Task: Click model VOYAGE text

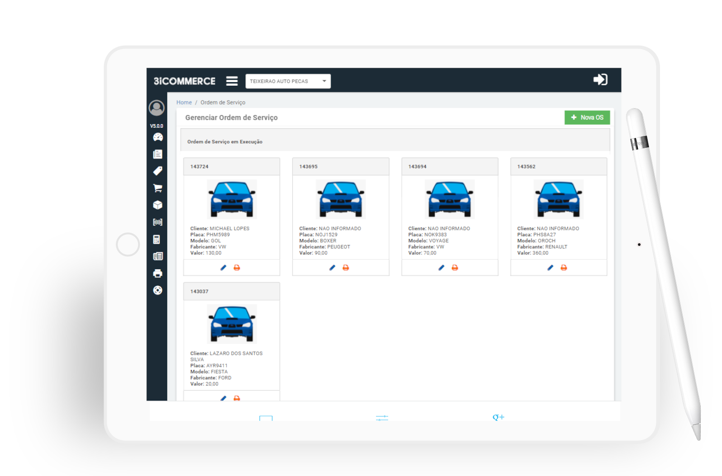Action: 439,241
